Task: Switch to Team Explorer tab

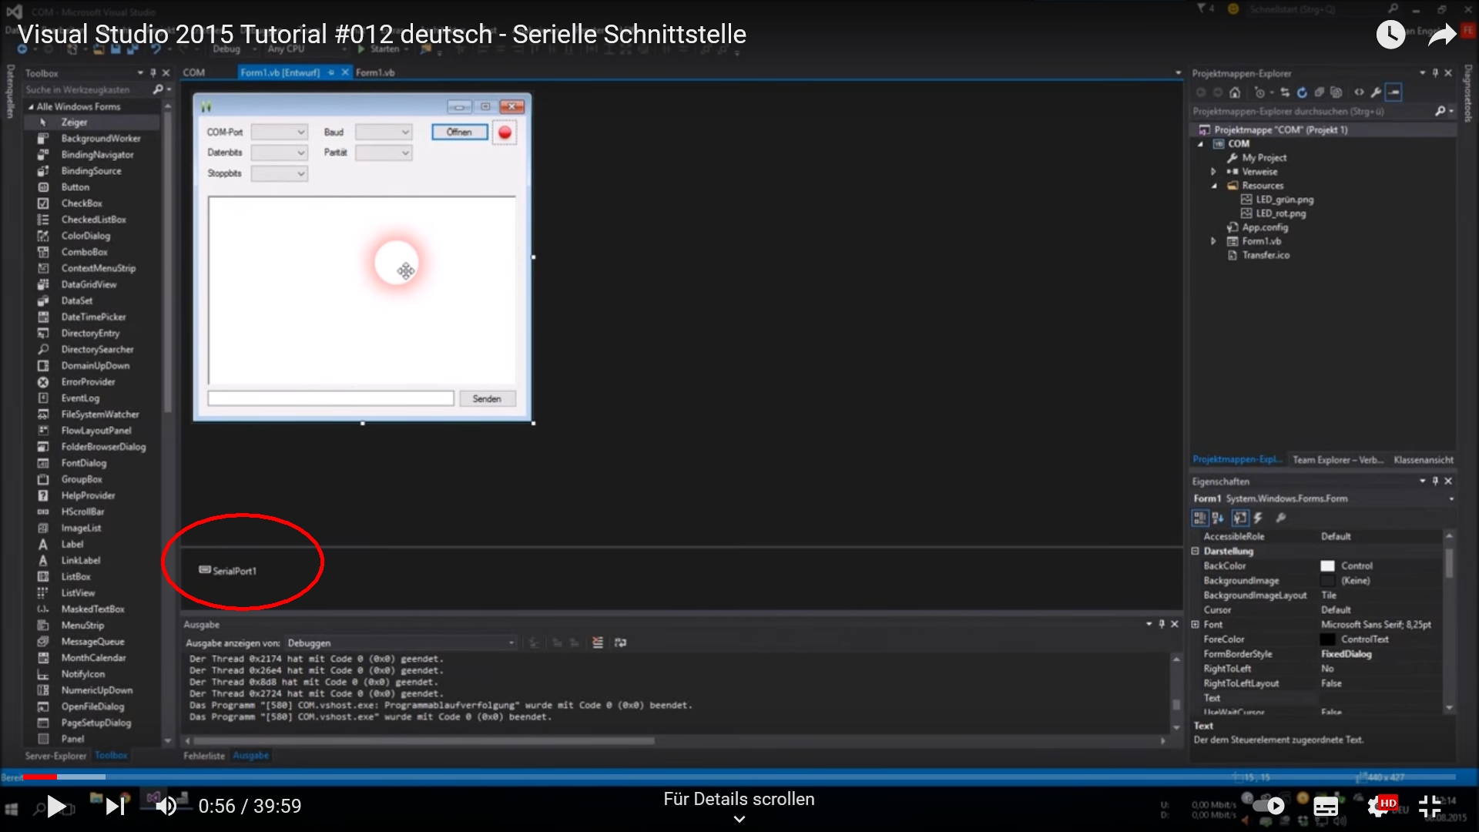Action: tap(1338, 460)
